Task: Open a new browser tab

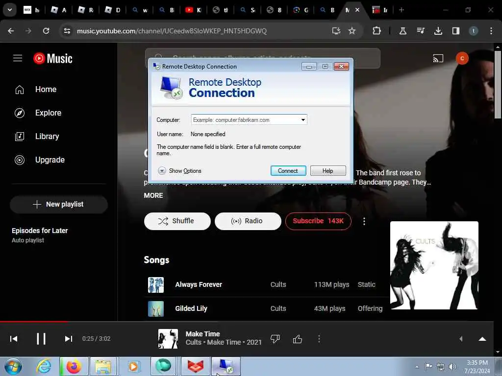Action: point(402,10)
